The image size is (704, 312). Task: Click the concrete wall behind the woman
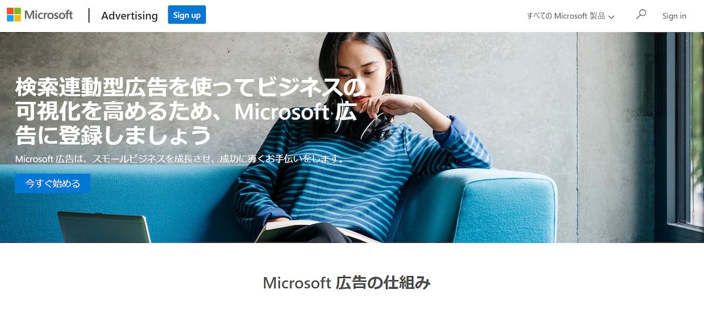pyautogui.click(x=499, y=88)
